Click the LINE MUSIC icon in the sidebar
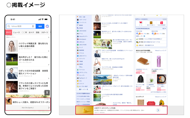The width and height of the screenshot is (190, 118). click(x=78, y=31)
